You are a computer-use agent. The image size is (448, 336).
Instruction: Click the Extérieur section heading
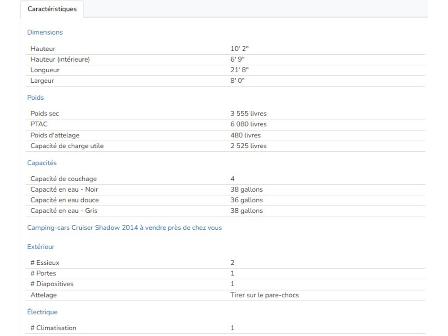[41, 247]
